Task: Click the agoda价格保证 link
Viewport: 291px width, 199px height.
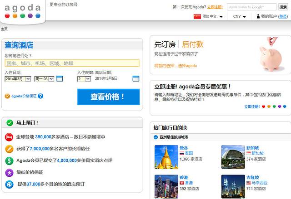Action: pyautogui.click(x=24, y=96)
